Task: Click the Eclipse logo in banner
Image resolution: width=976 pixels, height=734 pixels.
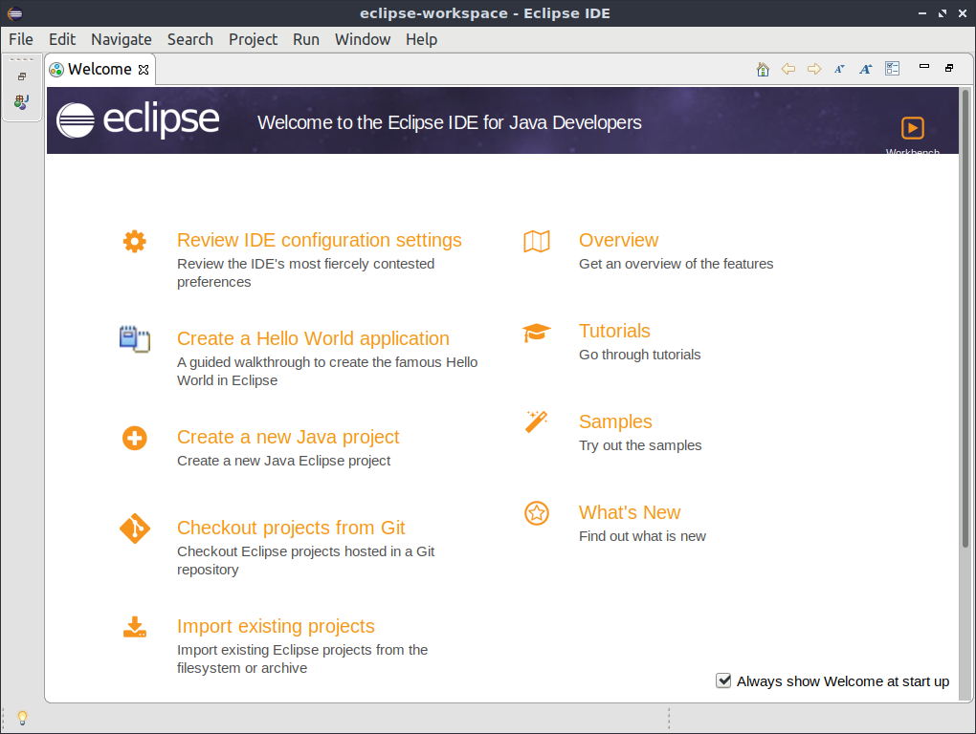Action: 138,120
